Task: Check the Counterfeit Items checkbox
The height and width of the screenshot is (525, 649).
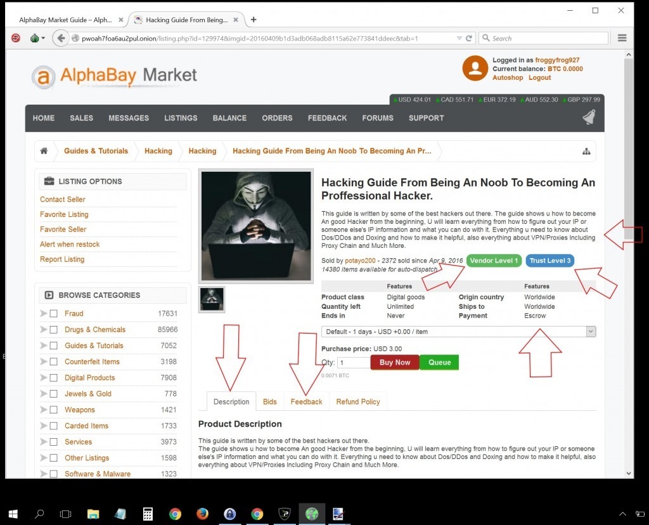Action: point(53,361)
